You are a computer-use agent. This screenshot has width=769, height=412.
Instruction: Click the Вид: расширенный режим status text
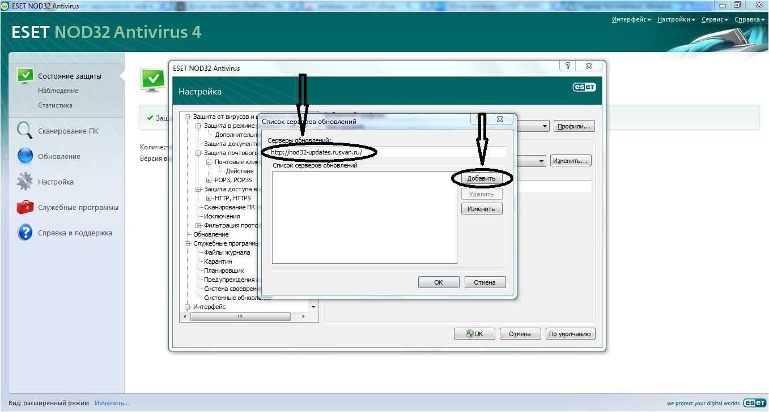[49, 403]
